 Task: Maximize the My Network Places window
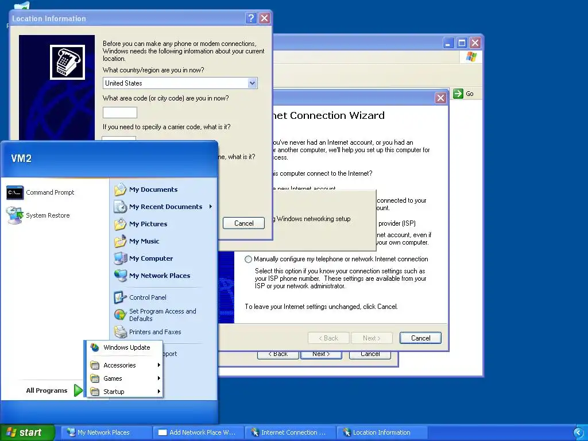coord(462,42)
